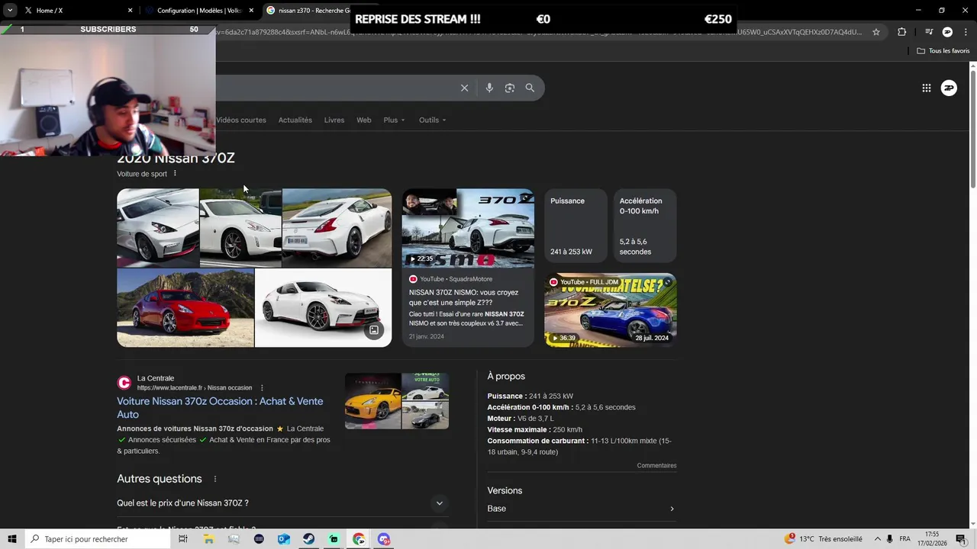Image resolution: width=977 pixels, height=549 pixels.
Task: Open Outlook from the taskbar
Action: [x=283, y=539]
